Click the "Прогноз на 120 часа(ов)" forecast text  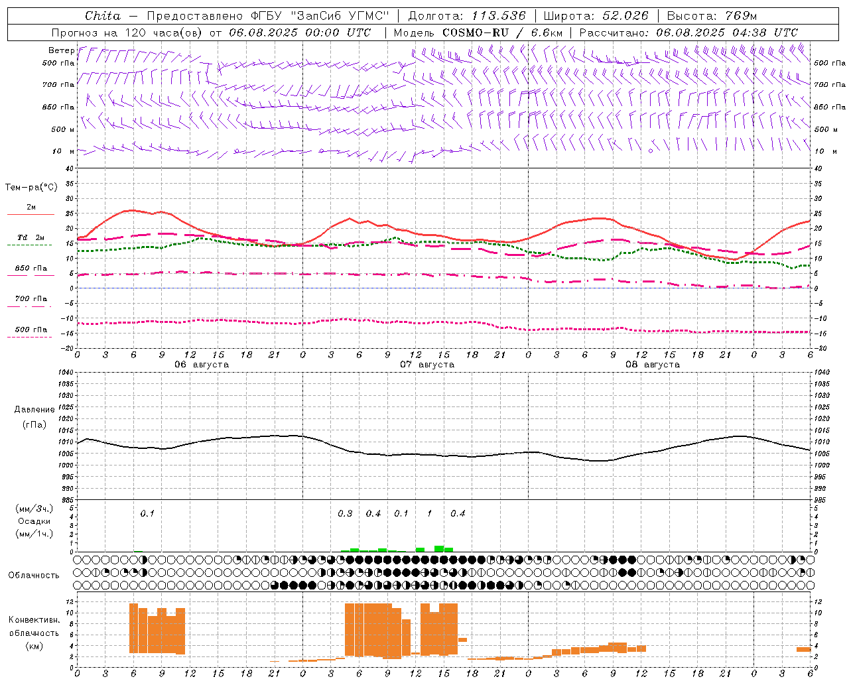click(x=127, y=32)
